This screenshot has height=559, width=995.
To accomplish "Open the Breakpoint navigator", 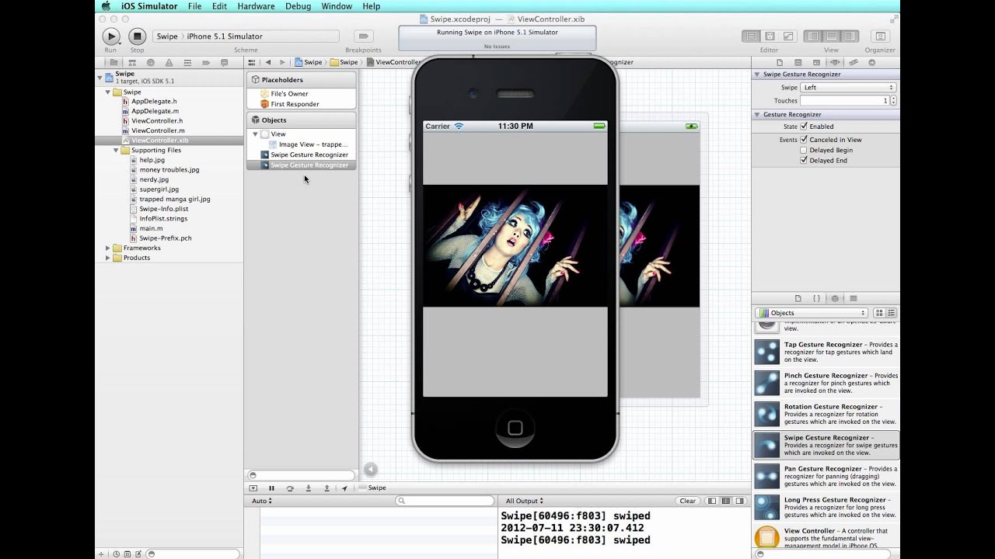I will tap(205, 62).
